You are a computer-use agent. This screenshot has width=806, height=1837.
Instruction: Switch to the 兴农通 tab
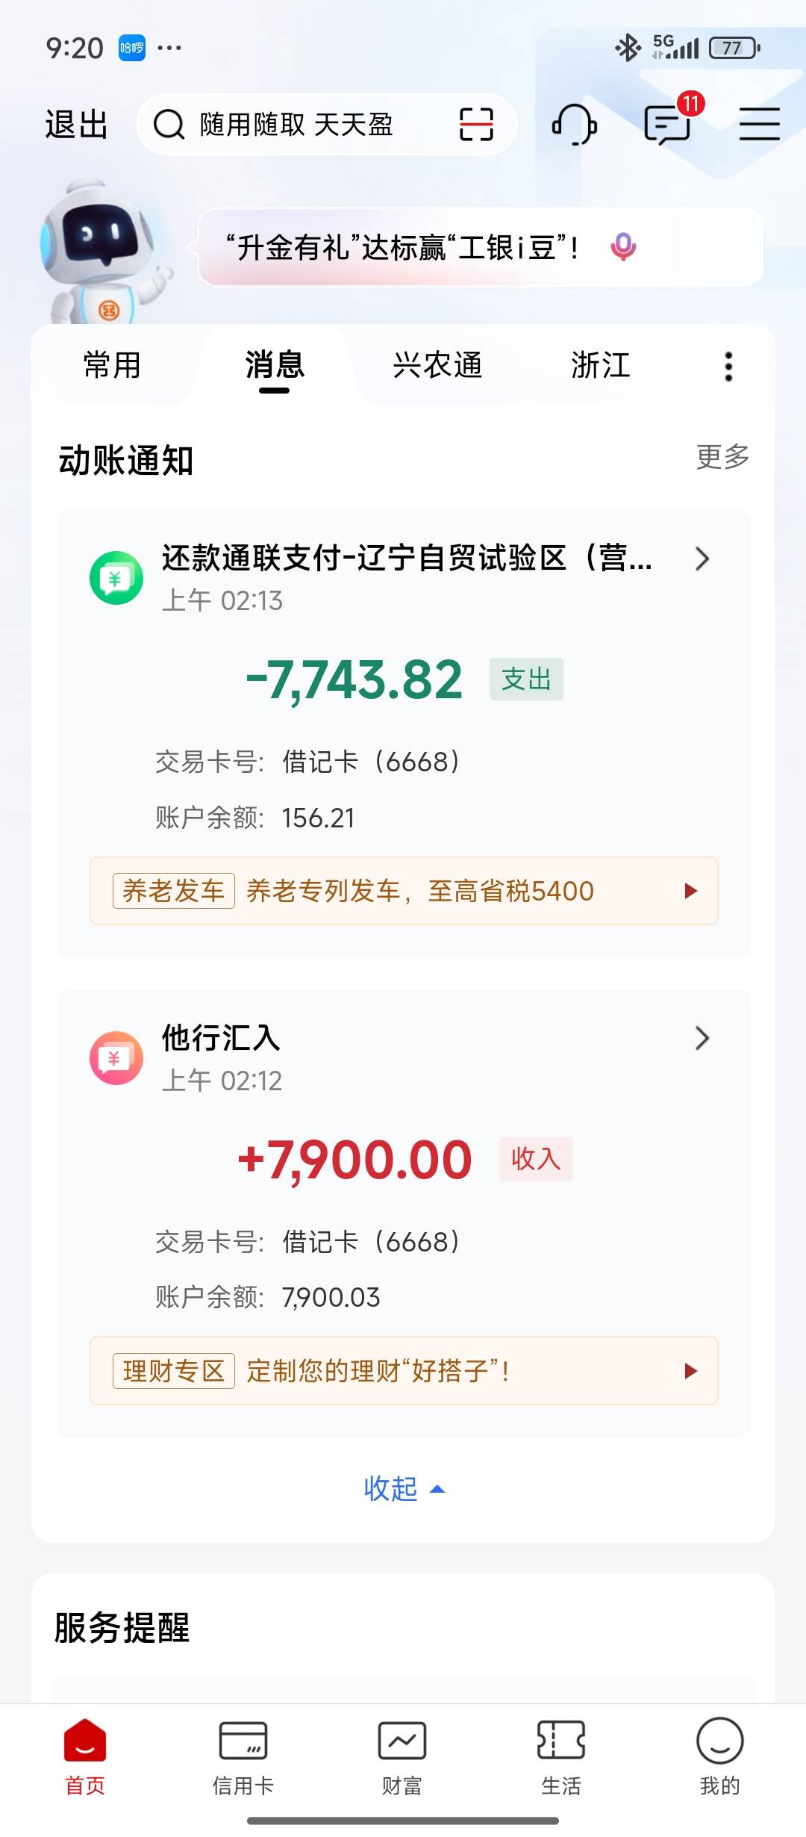(x=437, y=366)
